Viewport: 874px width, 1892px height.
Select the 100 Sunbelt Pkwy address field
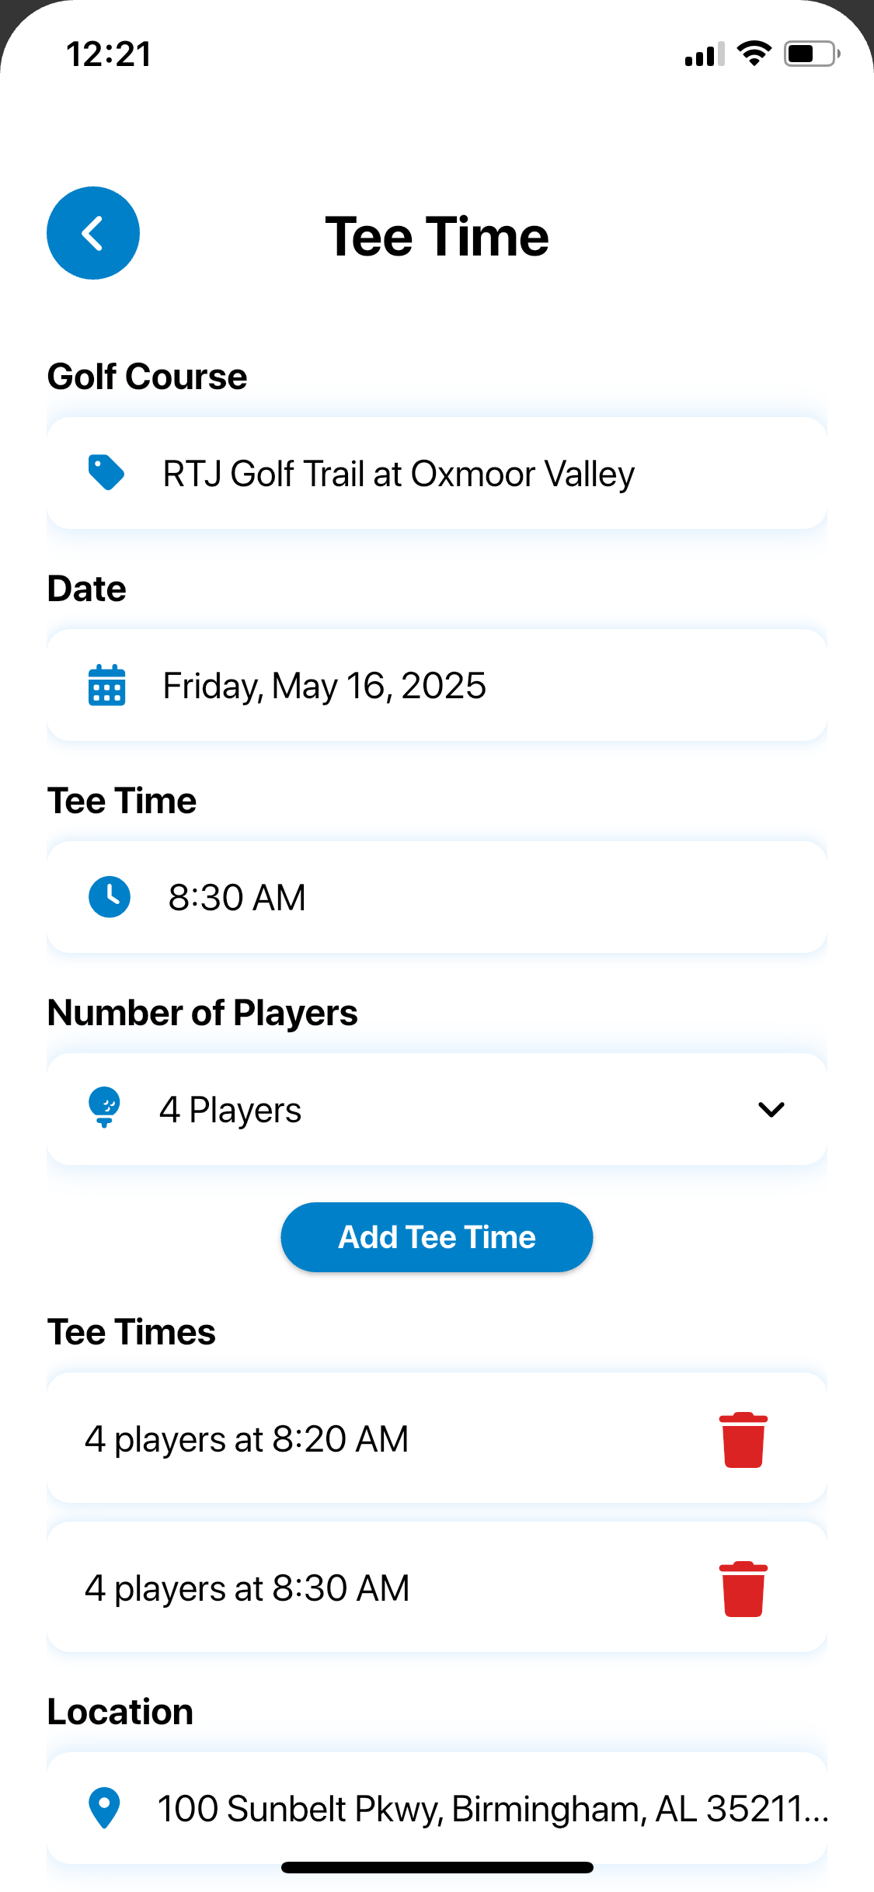coord(437,1808)
